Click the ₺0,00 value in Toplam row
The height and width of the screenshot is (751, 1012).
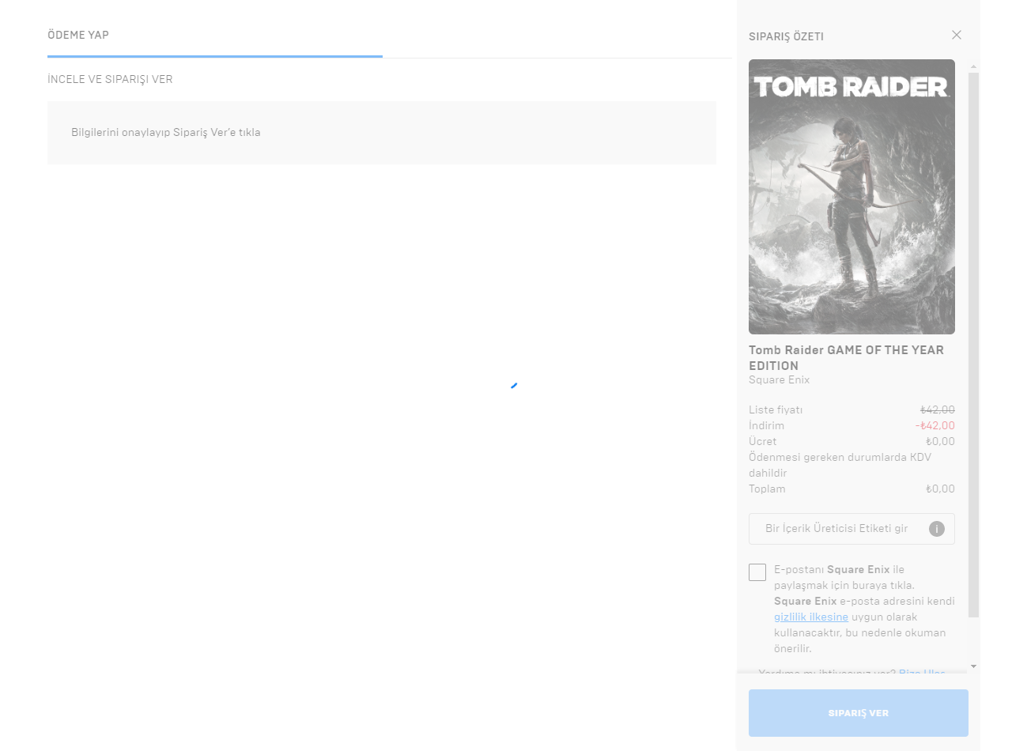[940, 489]
